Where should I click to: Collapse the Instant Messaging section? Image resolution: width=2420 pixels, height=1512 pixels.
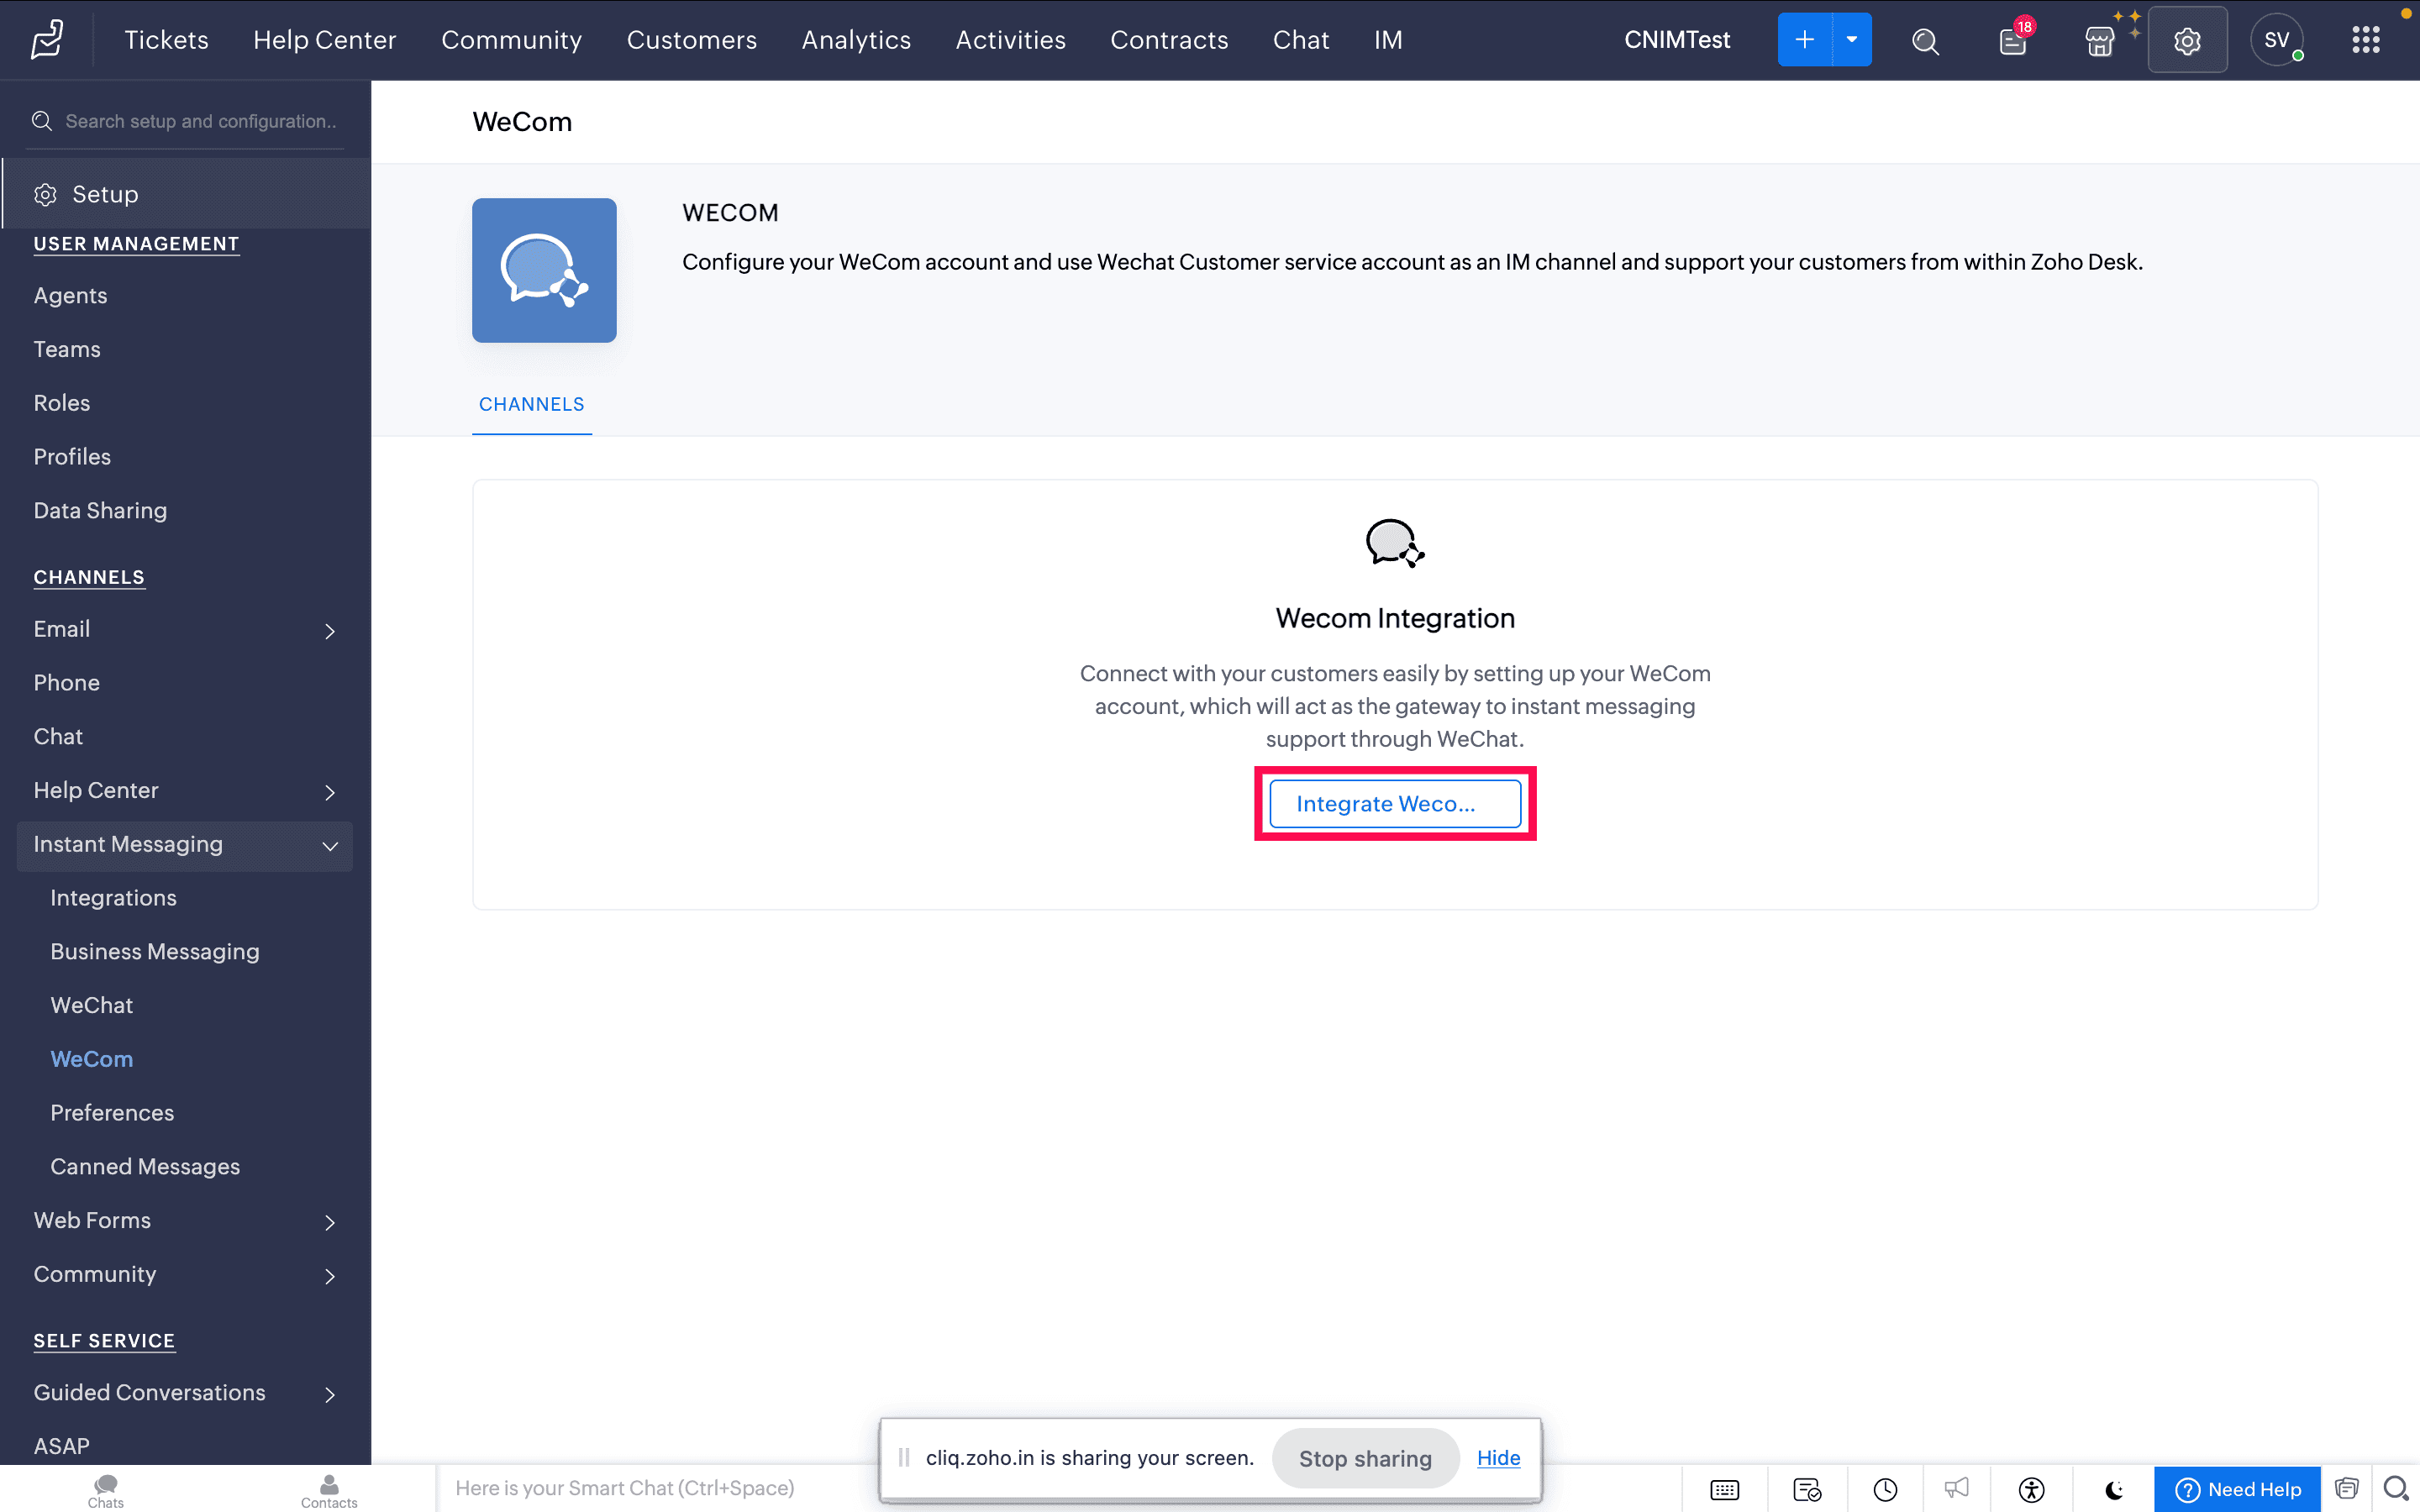click(x=329, y=846)
